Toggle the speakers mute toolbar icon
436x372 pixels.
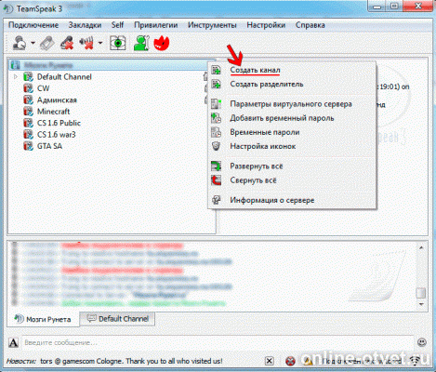point(87,43)
